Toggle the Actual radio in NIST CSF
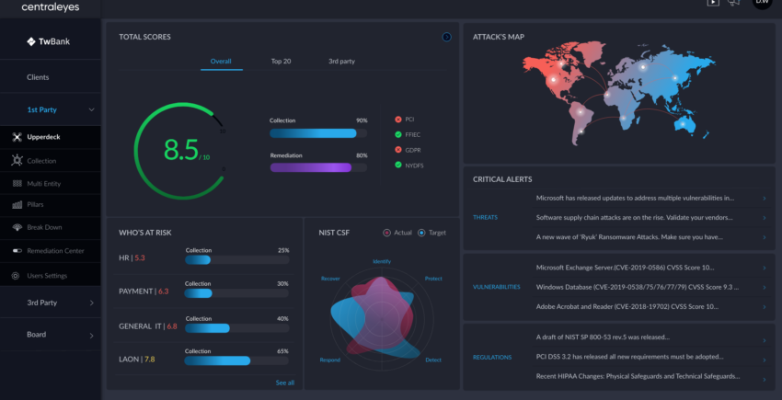Viewport: 782px width, 400px height. 386,233
